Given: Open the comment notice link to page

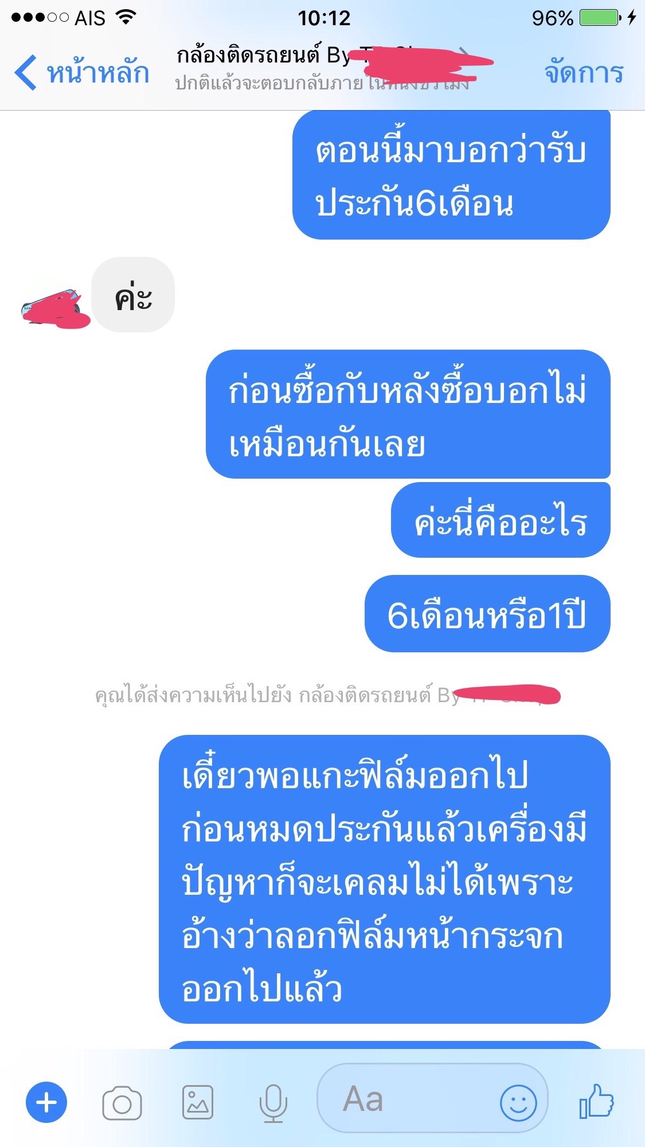Looking at the screenshot, I should click(x=327, y=695).
